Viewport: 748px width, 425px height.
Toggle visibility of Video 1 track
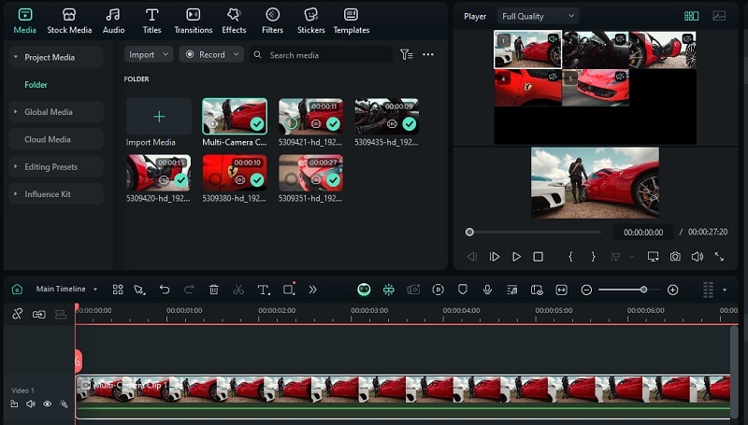pyautogui.click(x=48, y=404)
